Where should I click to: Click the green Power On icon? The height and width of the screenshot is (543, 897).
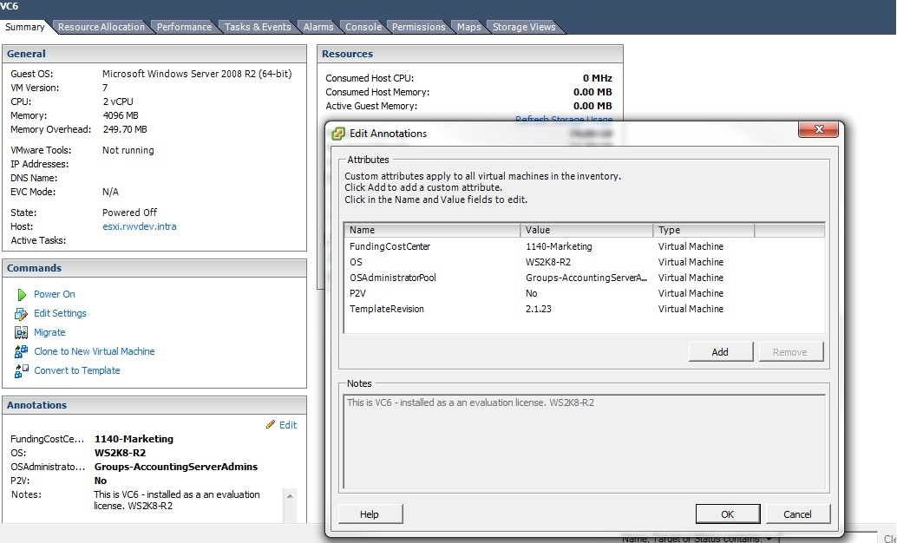tap(22, 294)
